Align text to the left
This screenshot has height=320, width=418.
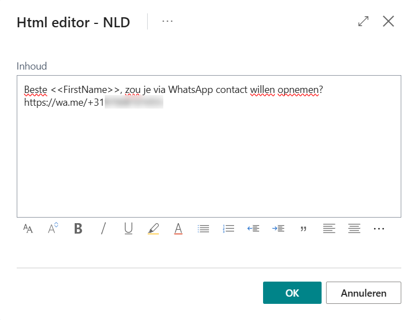click(x=329, y=229)
